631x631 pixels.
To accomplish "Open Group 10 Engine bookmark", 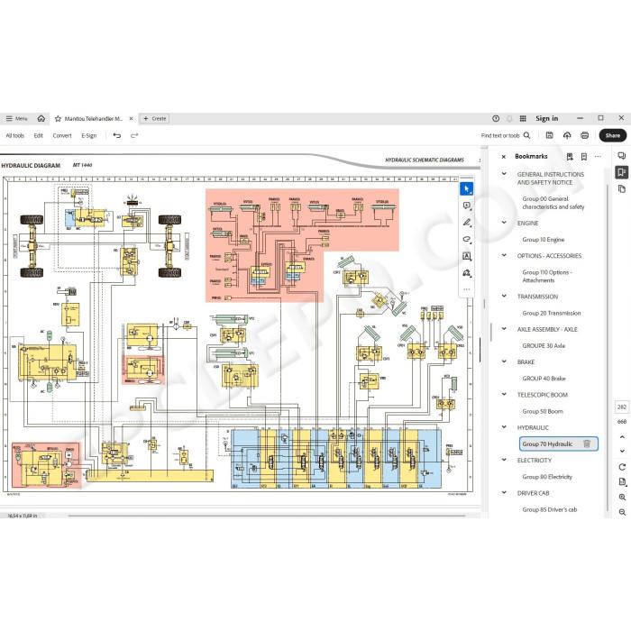I will coord(543,240).
